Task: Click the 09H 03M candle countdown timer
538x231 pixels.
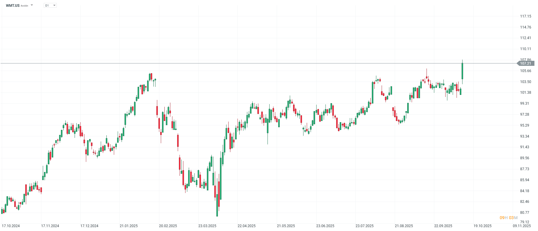Action: [509, 218]
